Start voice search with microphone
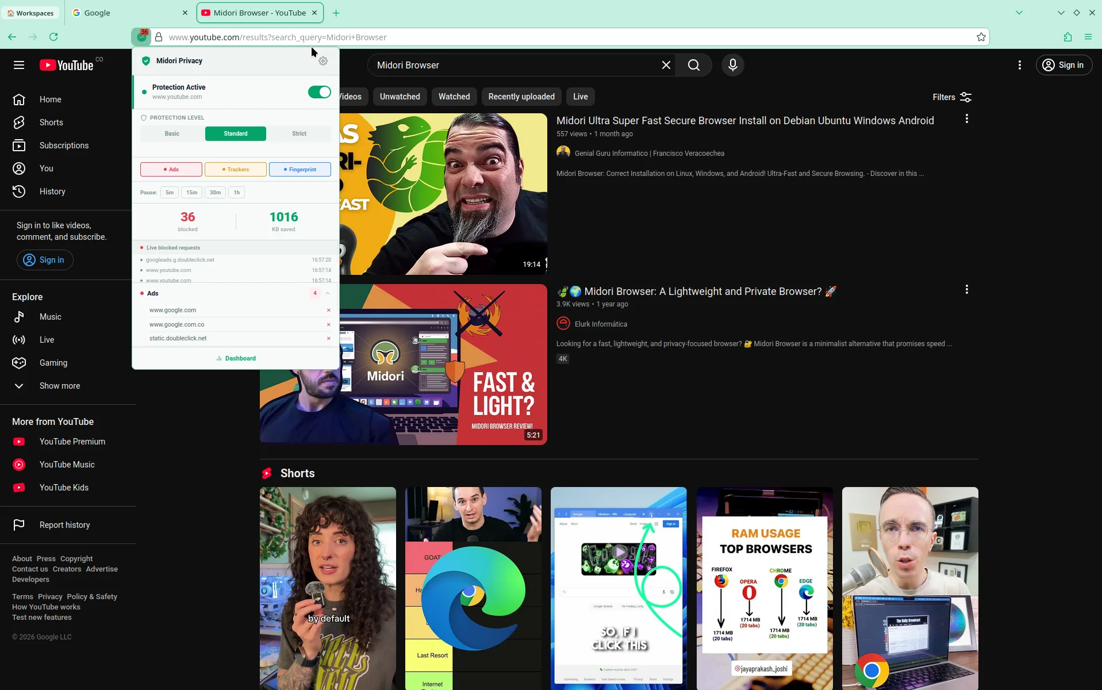 [x=732, y=65]
